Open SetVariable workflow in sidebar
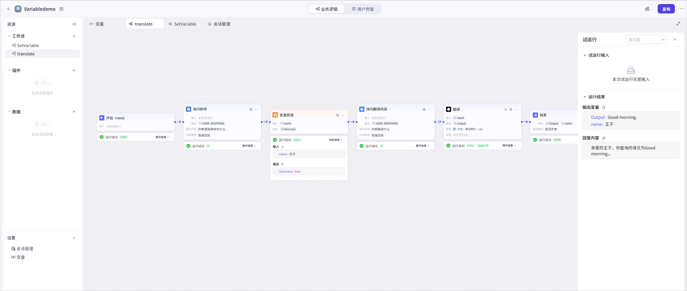 pos(42,45)
